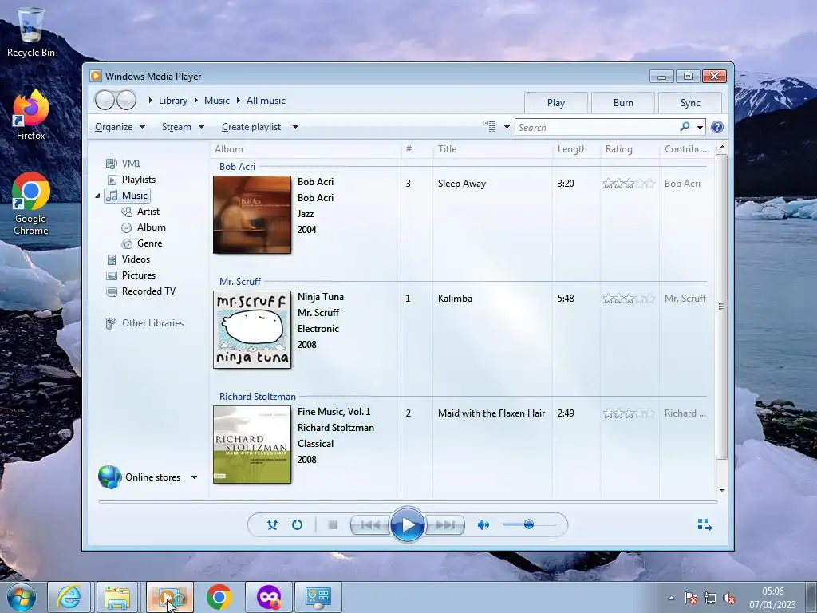Switch to the Burn tab
Viewport: 817px width, 613px height.
[623, 103]
